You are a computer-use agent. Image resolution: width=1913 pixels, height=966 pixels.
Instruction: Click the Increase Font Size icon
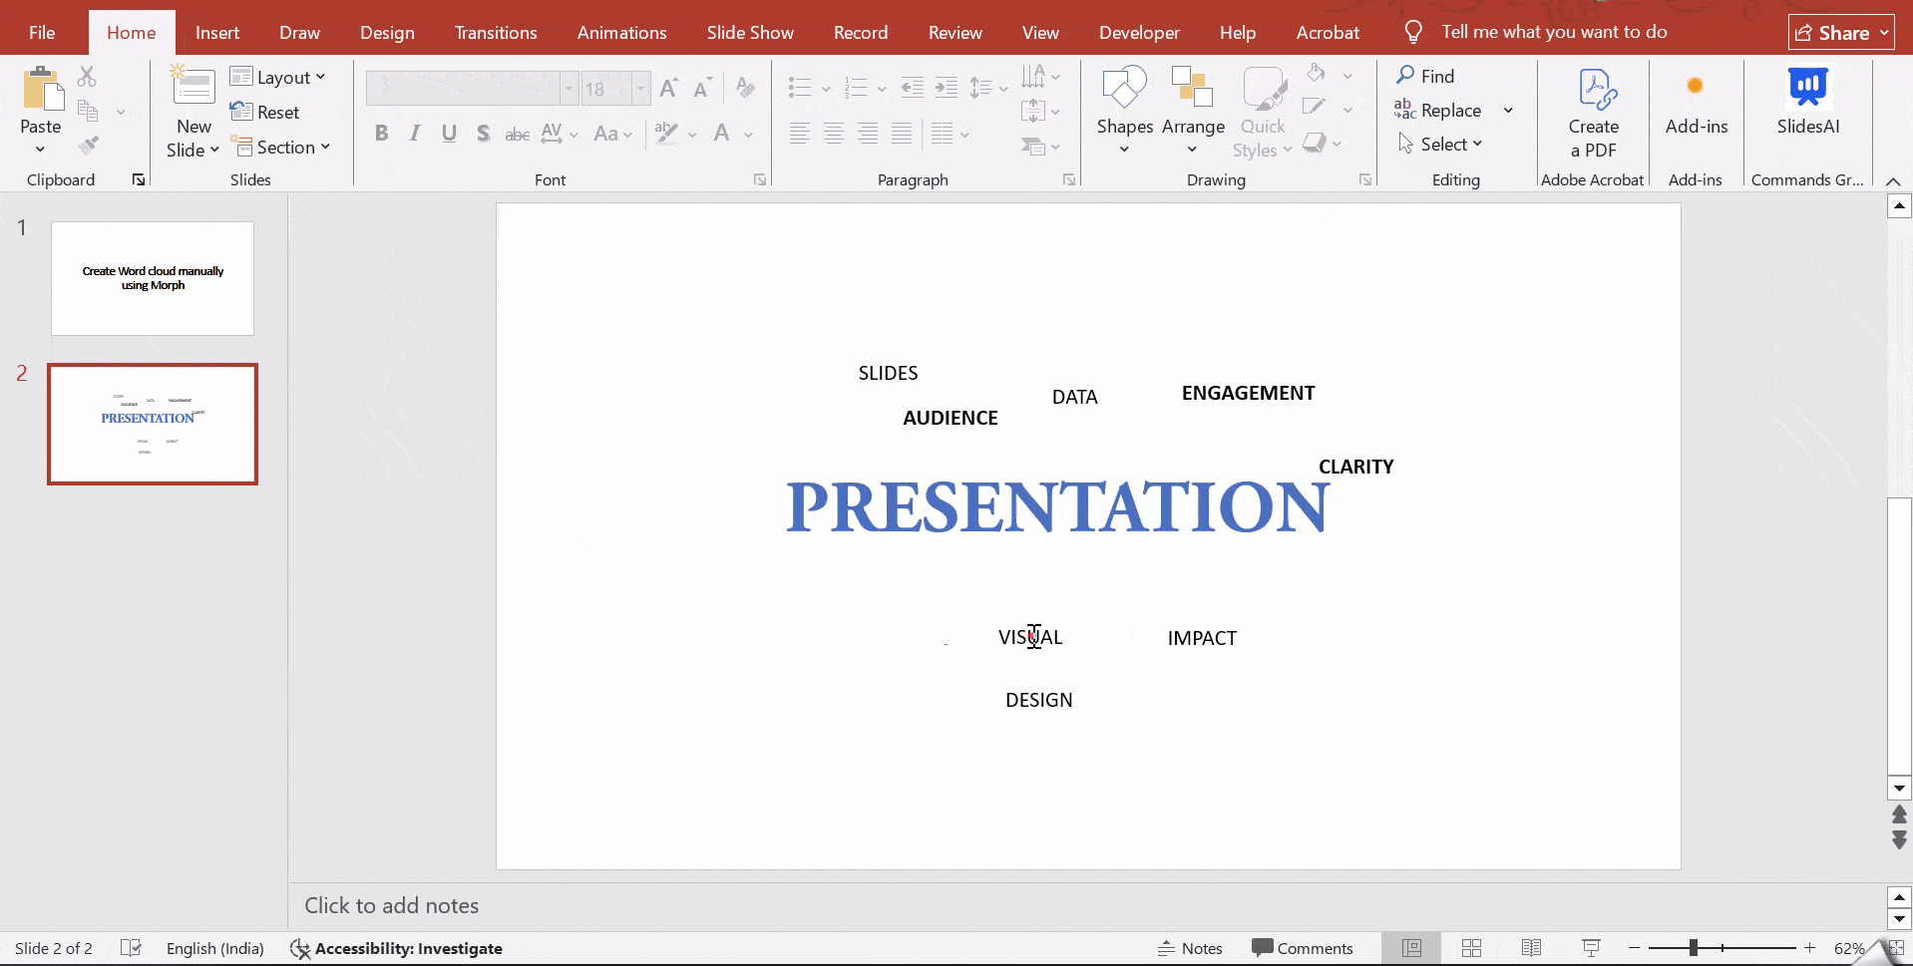pyautogui.click(x=669, y=88)
